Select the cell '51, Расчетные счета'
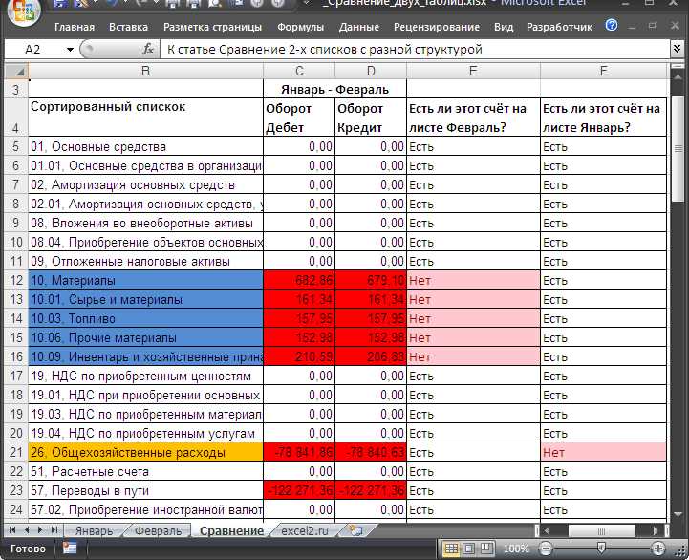The width and height of the screenshot is (689, 560). coord(145,471)
